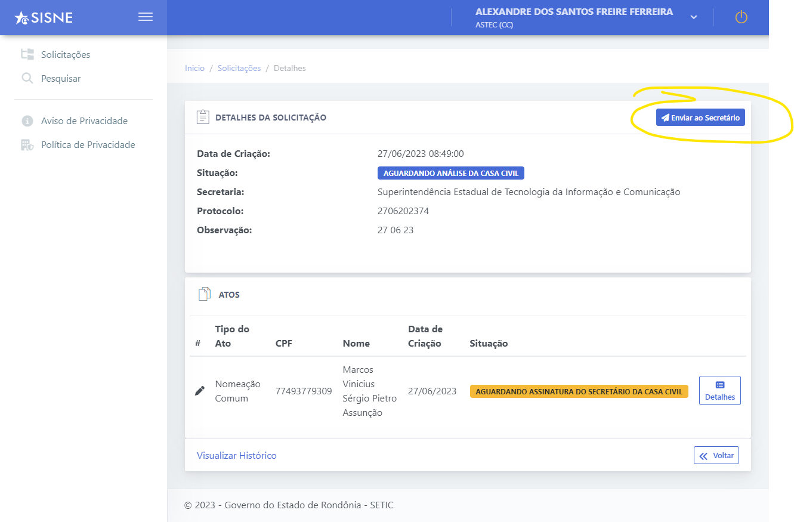
Task: Go to Solicitações breadcrumb link
Action: point(239,68)
